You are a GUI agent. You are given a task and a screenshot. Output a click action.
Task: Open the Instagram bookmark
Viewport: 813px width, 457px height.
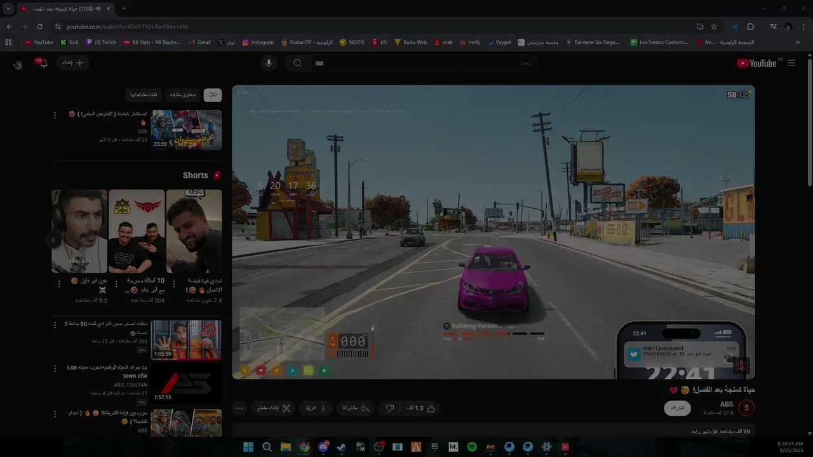tap(258, 42)
